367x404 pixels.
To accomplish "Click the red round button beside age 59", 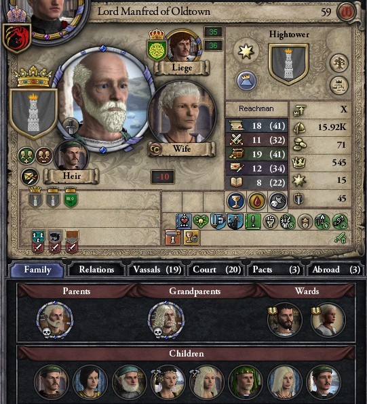I will click(x=347, y=12).
